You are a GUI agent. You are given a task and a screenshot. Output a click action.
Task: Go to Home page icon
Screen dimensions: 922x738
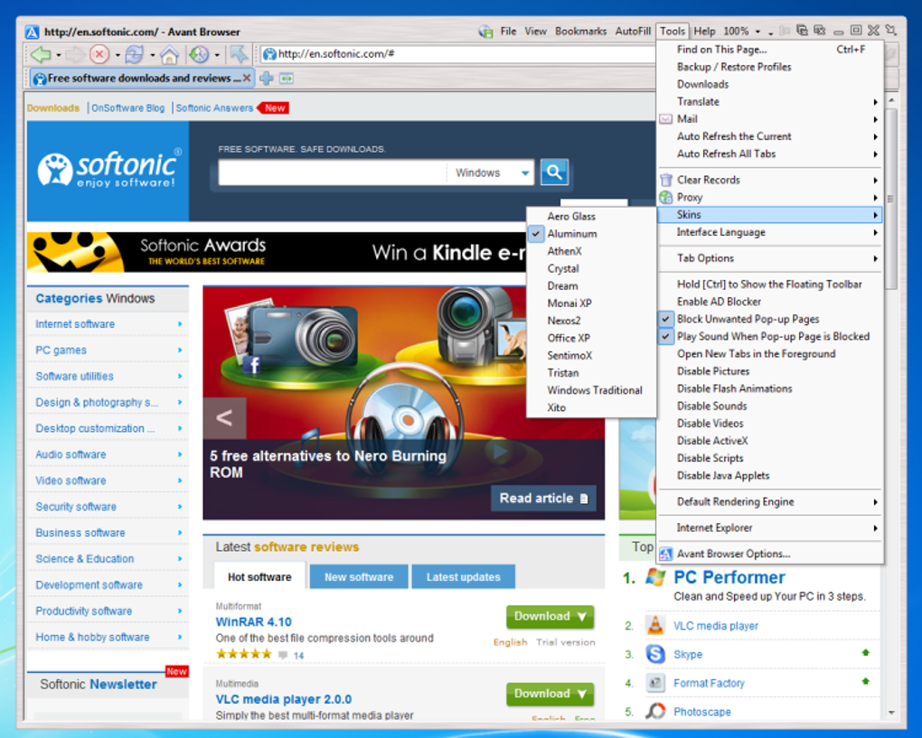pyautogui.click(x=169, y=54)
